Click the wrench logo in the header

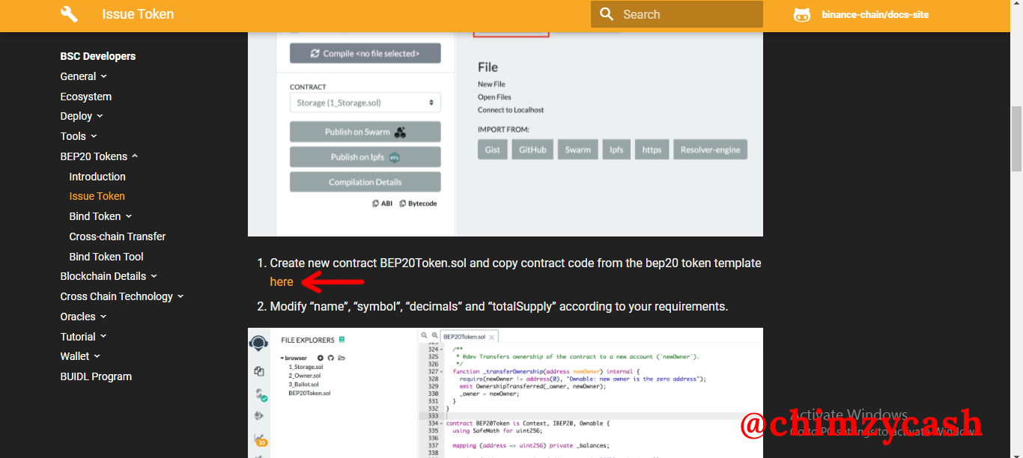[69, 14]
